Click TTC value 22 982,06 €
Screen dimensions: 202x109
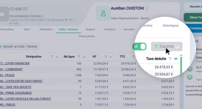(128, 69)
